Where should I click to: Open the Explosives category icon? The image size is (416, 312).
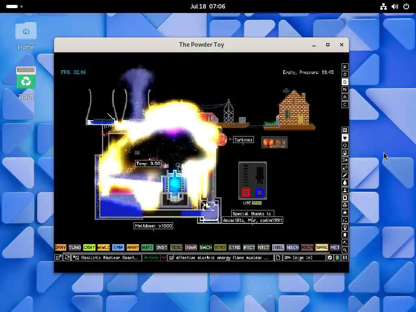[345, 168]
